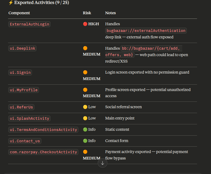Image resolution: width=211 pixels, height=174 pixels.
Task: Click the ui.TermsAndConditionsActivity component chip
Action: point(43,130)
